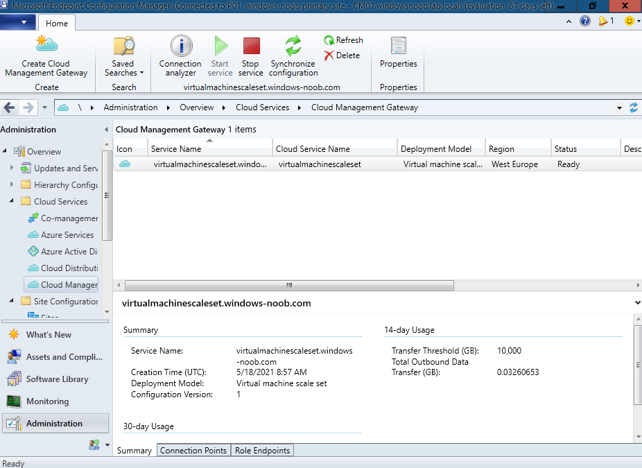This screenshot has width=642, height=468.
Task: Open the Help question mark icon
Action: pos(585,21)
